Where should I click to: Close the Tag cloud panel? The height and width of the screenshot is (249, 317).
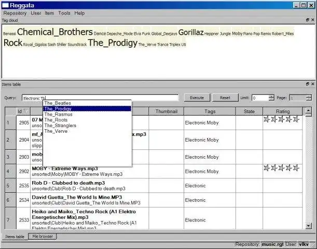click(x=312, y=20)
